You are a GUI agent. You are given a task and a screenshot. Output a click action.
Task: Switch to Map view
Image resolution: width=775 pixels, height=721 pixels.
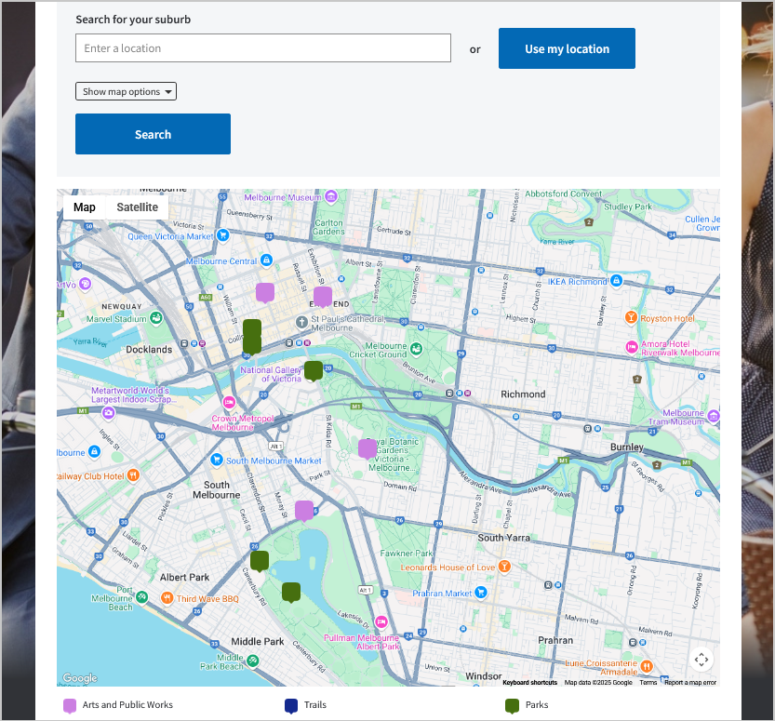point(84,207)
